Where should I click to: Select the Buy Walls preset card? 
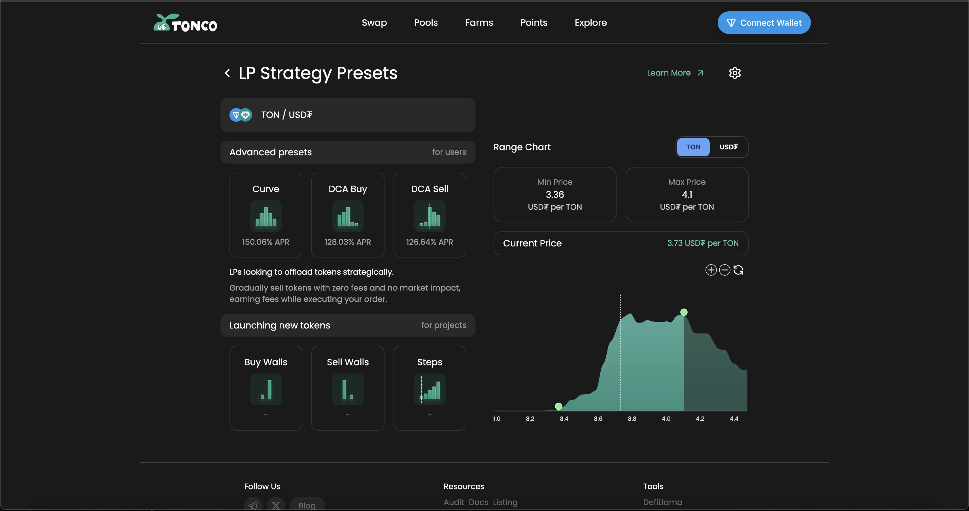pyautogui.click(x=265, y=388)
